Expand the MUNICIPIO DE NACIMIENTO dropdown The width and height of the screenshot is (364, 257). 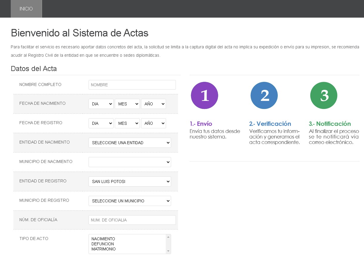(130, 162)
